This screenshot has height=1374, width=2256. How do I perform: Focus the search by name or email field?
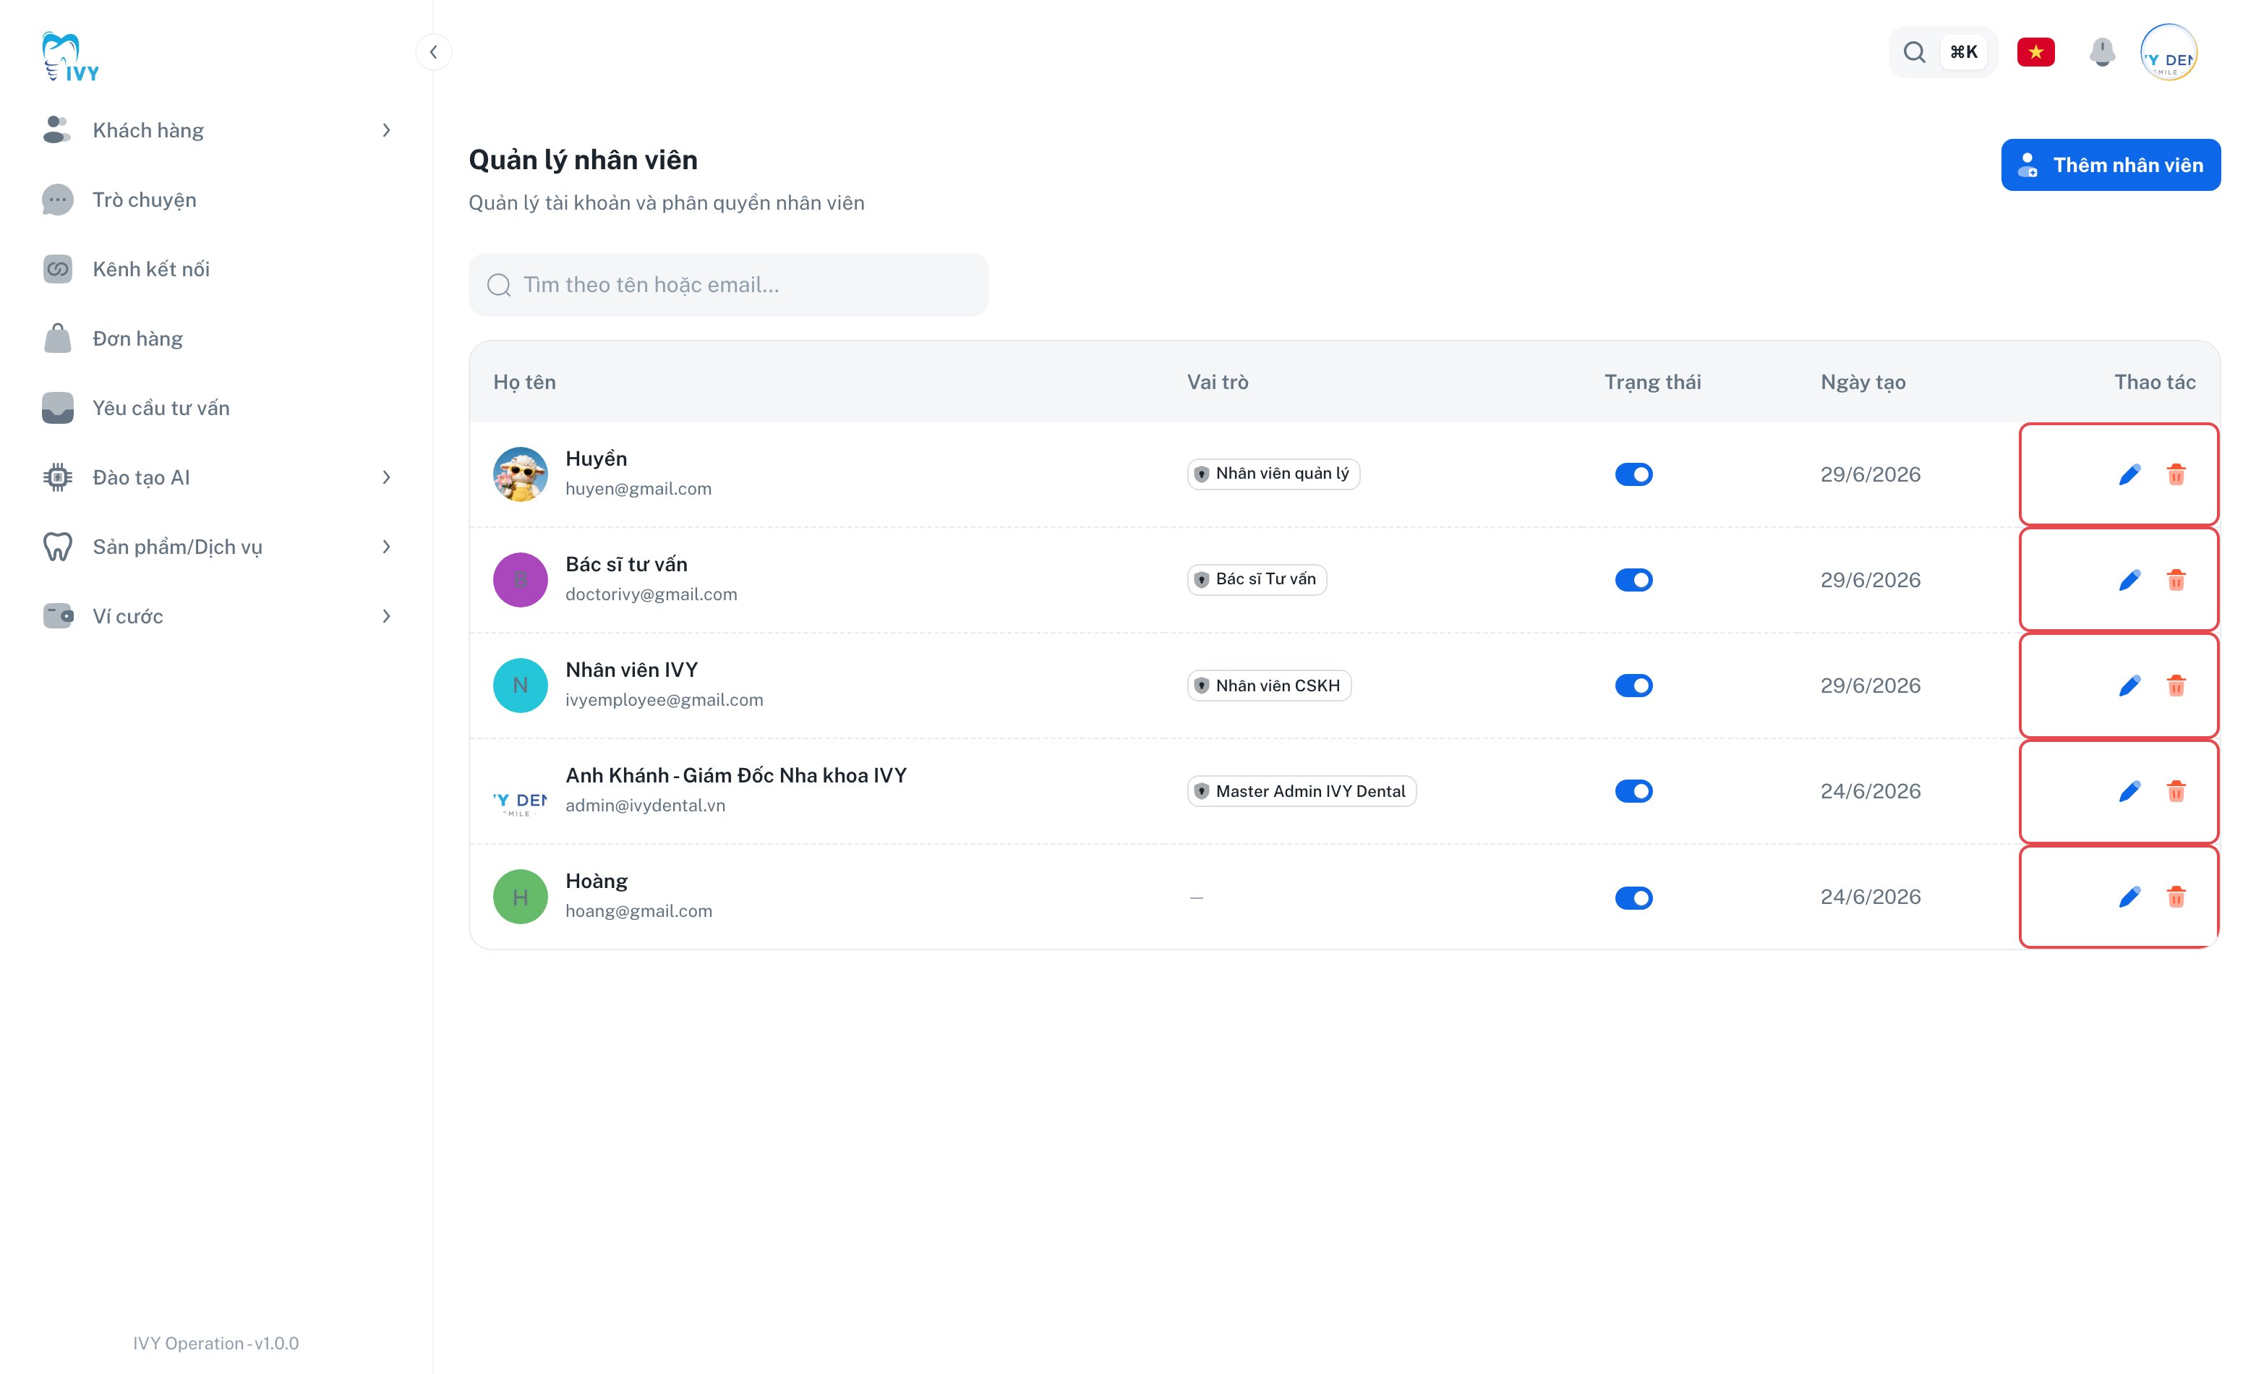pos(728,285)
